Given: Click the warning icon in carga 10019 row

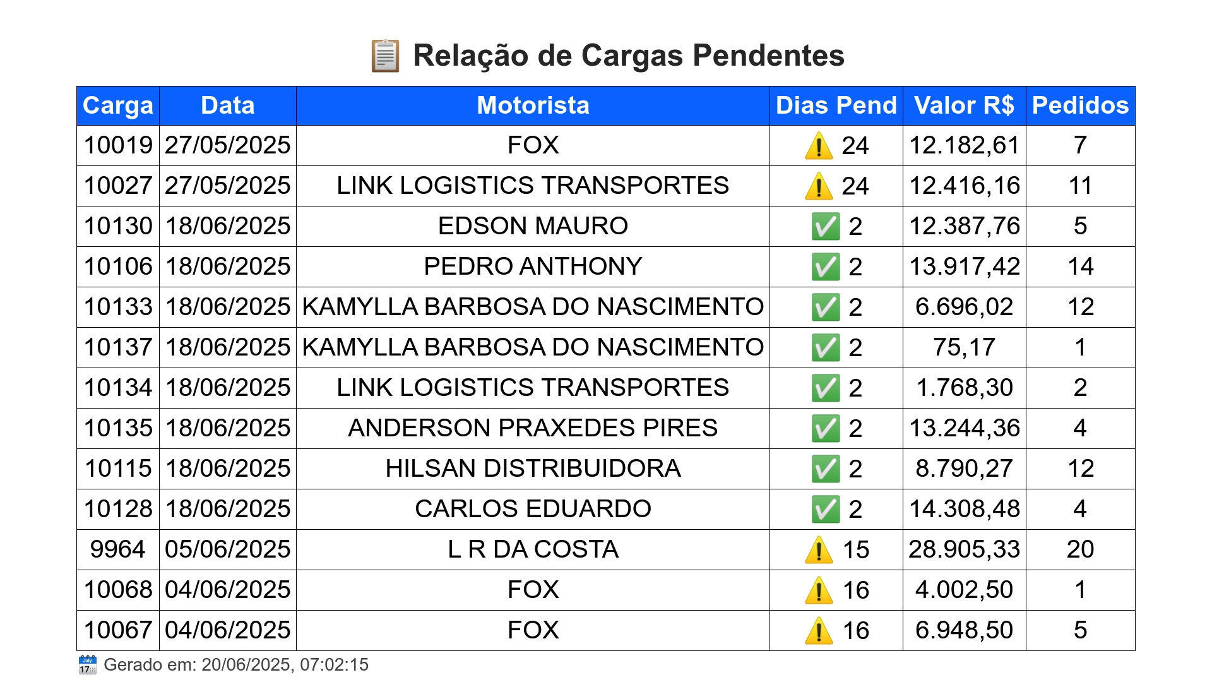Looking at the screenshot, I should click(x=819, y=145).
